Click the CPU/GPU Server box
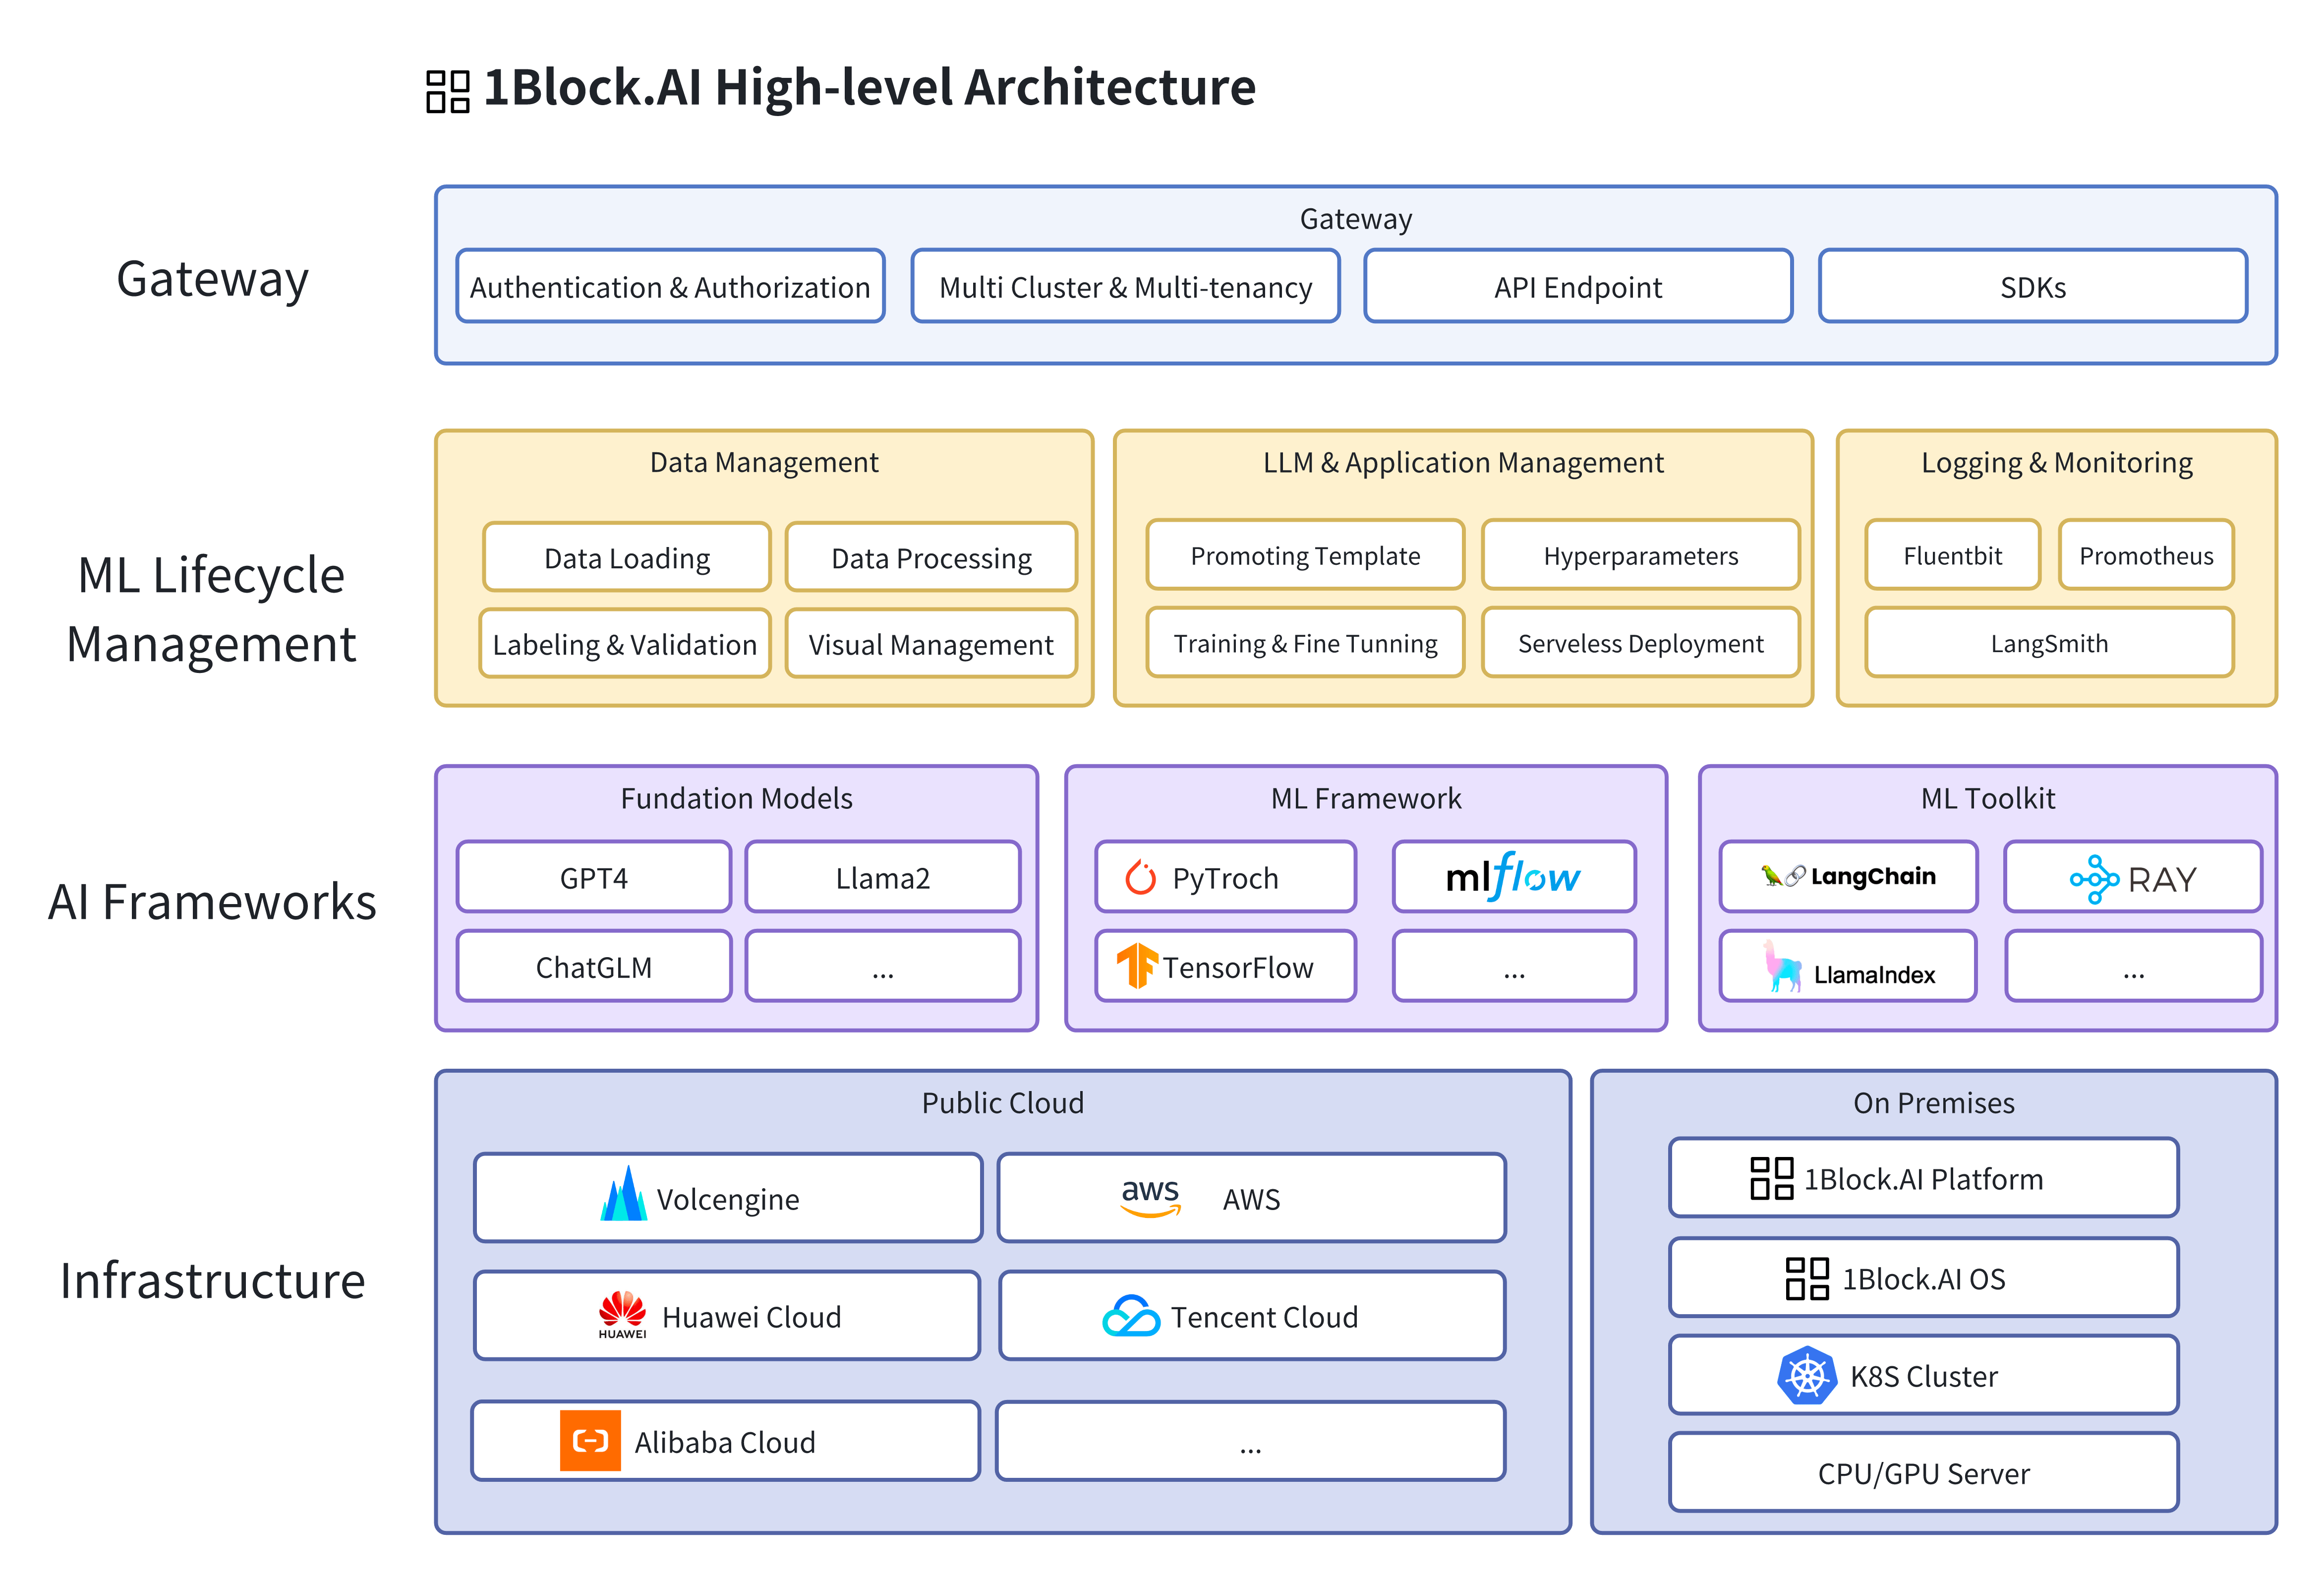Screen dimensions: 2324x1581 [1923, 1472]
